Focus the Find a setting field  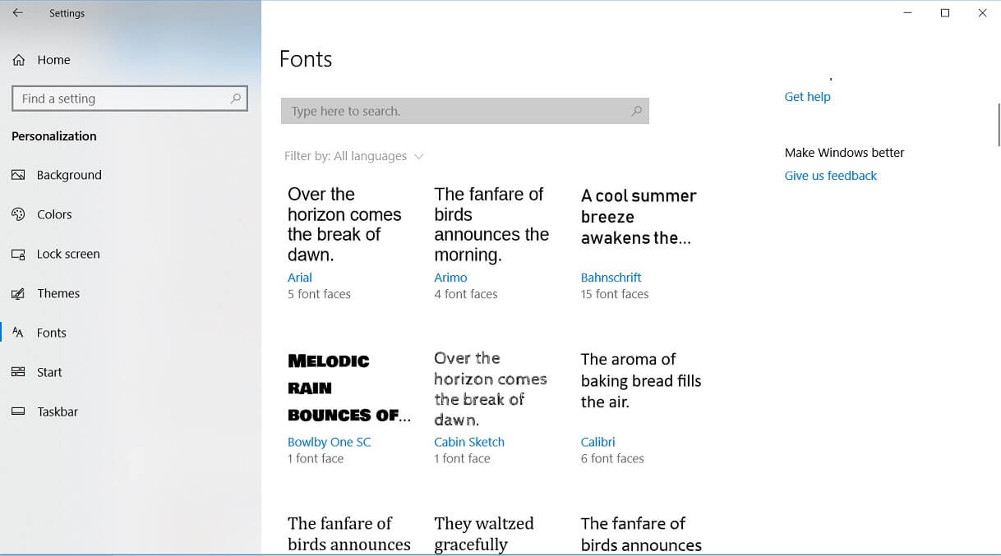click(x=130, y=99)
